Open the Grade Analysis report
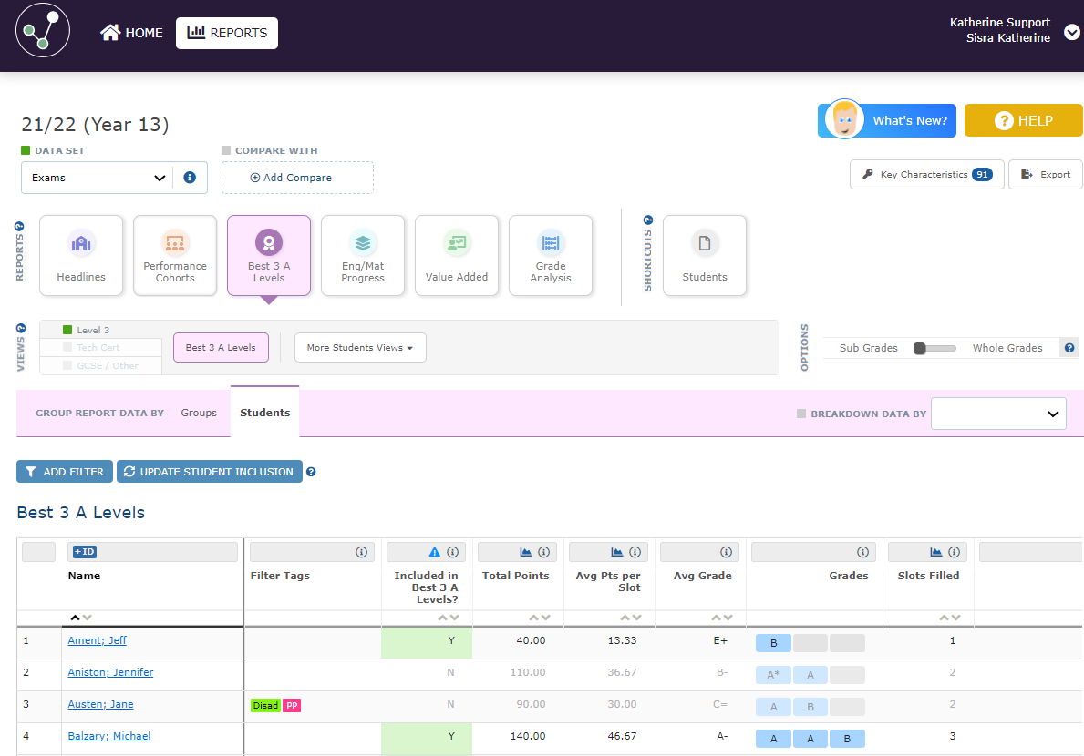Screen dimensions: 1084x756 (551, 256)
